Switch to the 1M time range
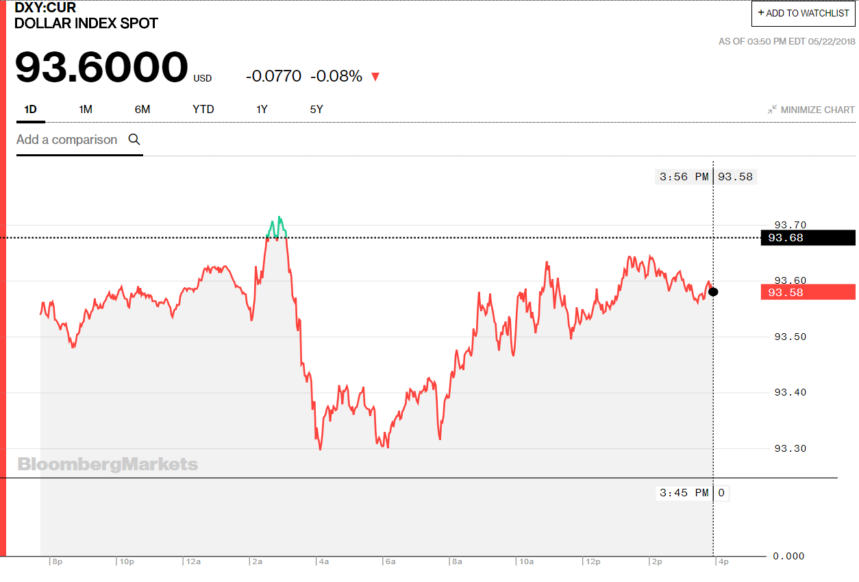Image resolution: width=859 pixels, height=582 pixels. click(86, 109)
